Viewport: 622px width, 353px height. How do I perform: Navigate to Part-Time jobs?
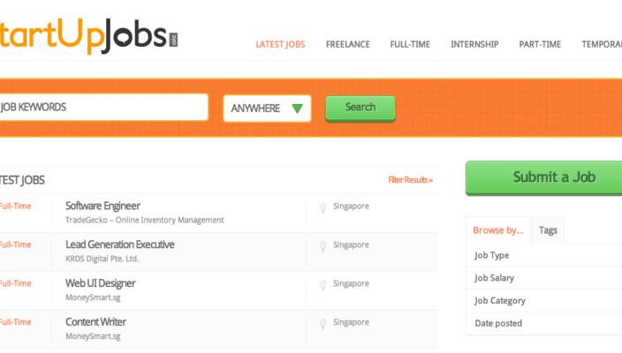pos(540,44)
